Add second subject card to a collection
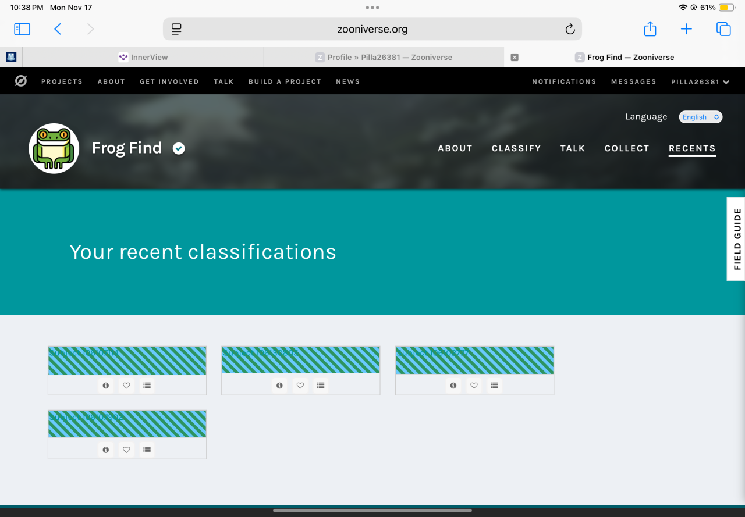Image resolution: width=745 pixels, height=517 pixels. click(321, 385)
